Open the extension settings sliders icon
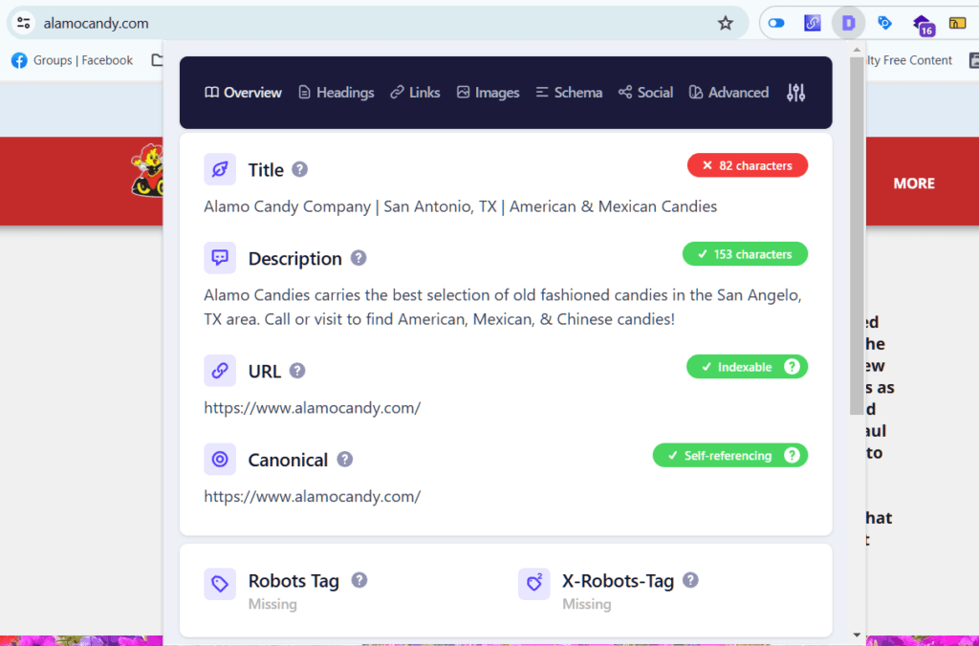The height and width of the screenshot is (646, 979). [x=795, y=93]
